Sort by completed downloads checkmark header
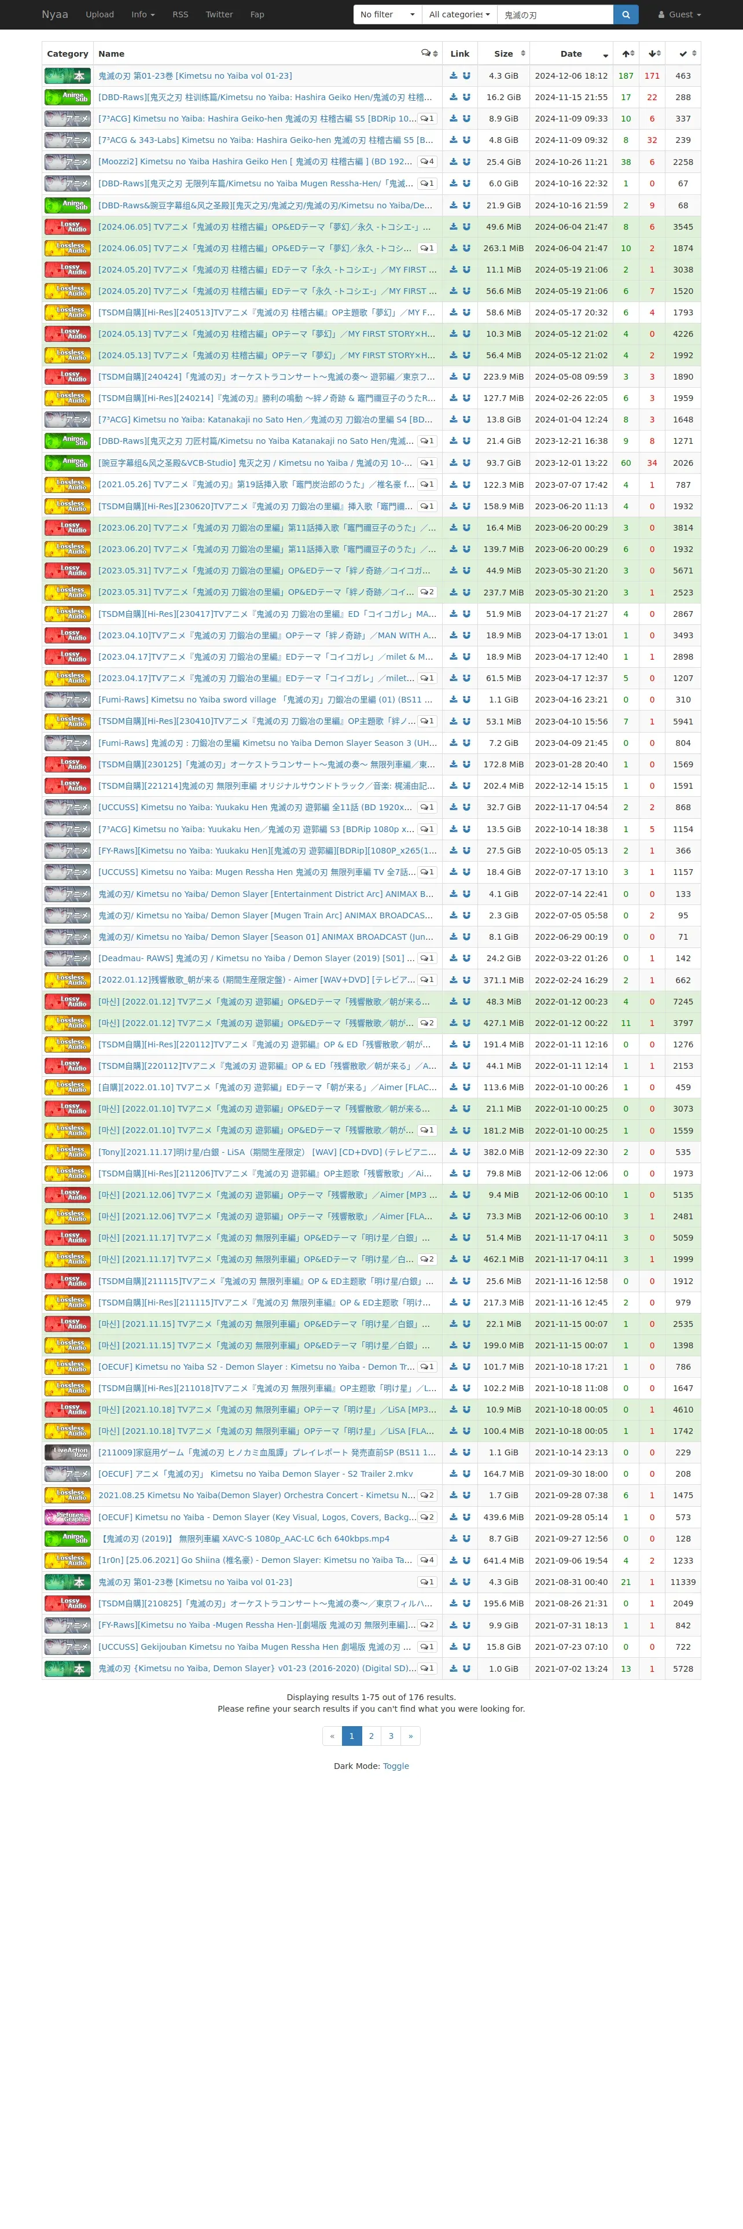This screenshot has height=2229, width=743. coord(683,54)
